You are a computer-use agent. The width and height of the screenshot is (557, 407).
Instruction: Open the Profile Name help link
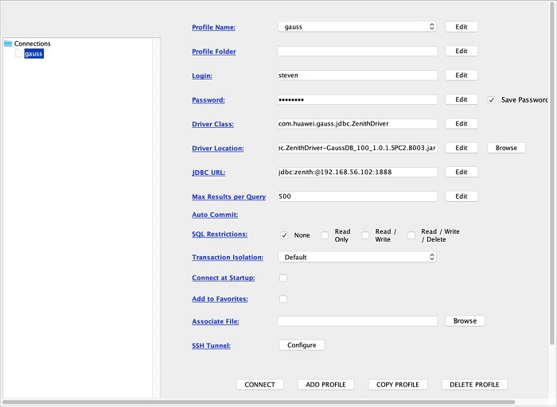pyautogui.click(x=213, y=27)
